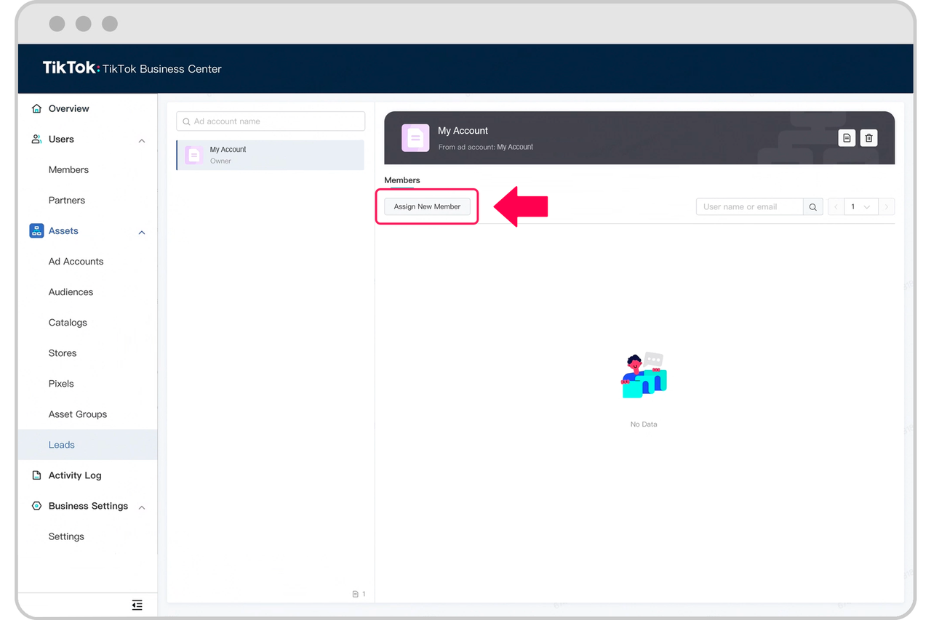Collapse the sidebar using bottom icon

[137, 605]
